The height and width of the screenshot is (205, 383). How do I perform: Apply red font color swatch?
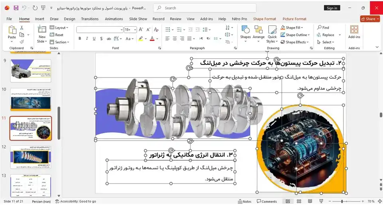(152, 39)
